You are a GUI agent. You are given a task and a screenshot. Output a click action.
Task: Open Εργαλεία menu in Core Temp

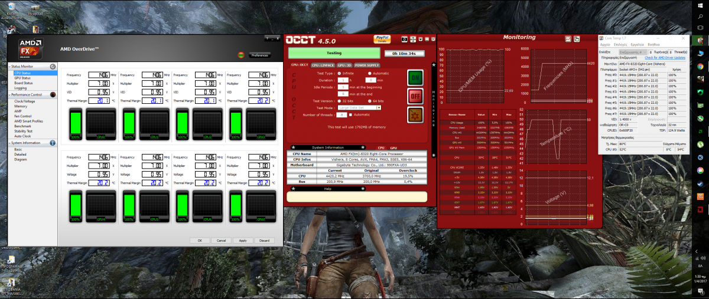point(637,44)
